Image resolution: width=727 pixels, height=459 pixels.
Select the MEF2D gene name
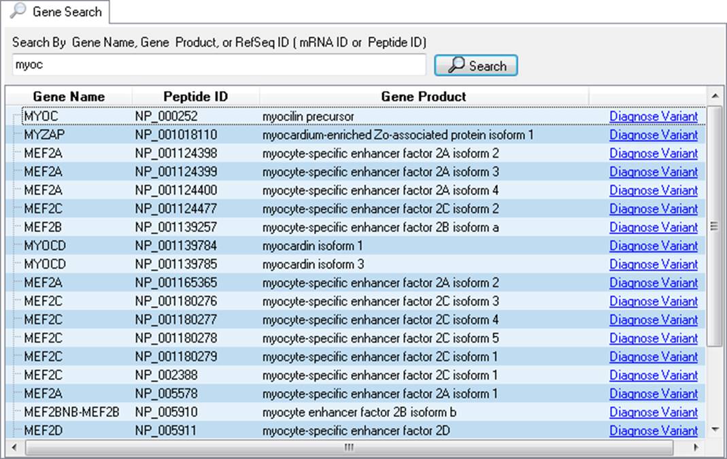[x=43, y=430]
